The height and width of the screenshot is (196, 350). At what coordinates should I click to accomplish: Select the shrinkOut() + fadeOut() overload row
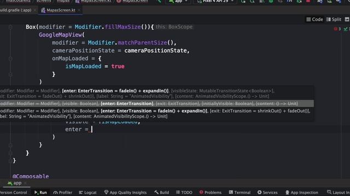(157, 114)
